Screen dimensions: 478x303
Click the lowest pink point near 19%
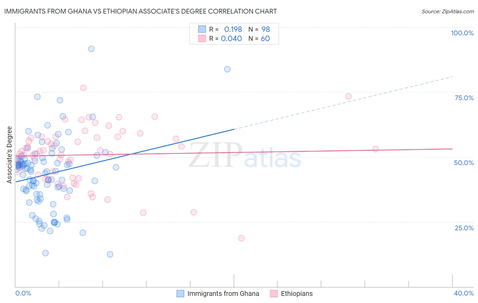[x=241, y=238]
